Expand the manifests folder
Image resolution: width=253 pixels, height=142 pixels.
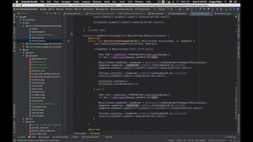click(20, 20)
